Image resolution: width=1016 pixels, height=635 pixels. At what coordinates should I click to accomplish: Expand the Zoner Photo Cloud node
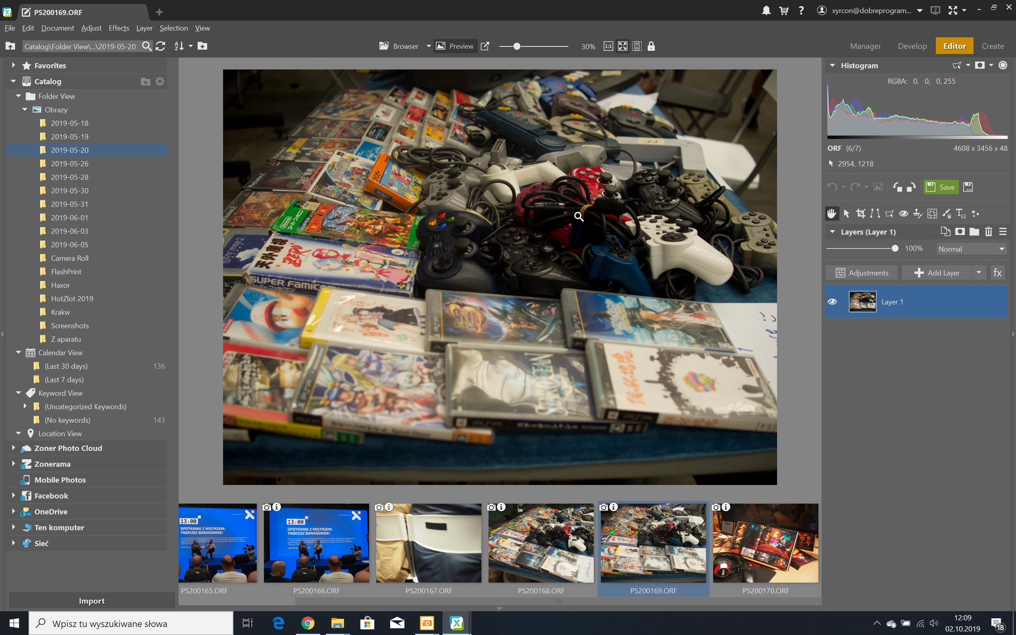click(13, 448)
